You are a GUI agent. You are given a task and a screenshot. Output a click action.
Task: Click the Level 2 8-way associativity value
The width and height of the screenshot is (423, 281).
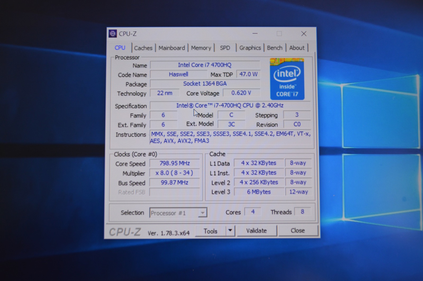pos(298,182)
